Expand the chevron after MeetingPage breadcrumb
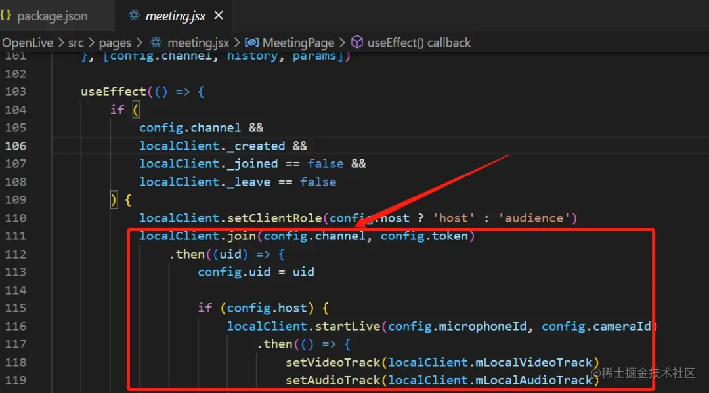Viewport: 709px width, 393px height. coord(342,43)
